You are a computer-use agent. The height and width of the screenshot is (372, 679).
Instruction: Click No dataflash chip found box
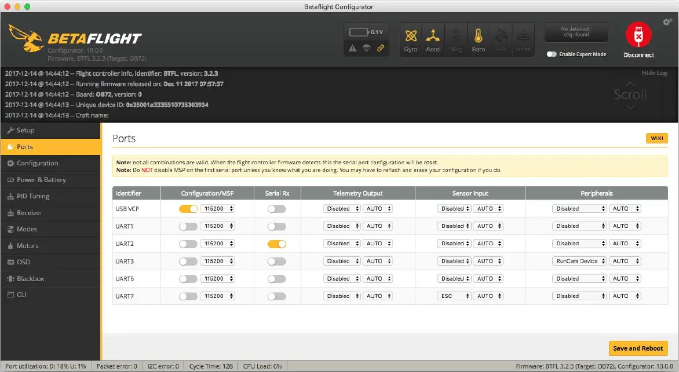576,32
